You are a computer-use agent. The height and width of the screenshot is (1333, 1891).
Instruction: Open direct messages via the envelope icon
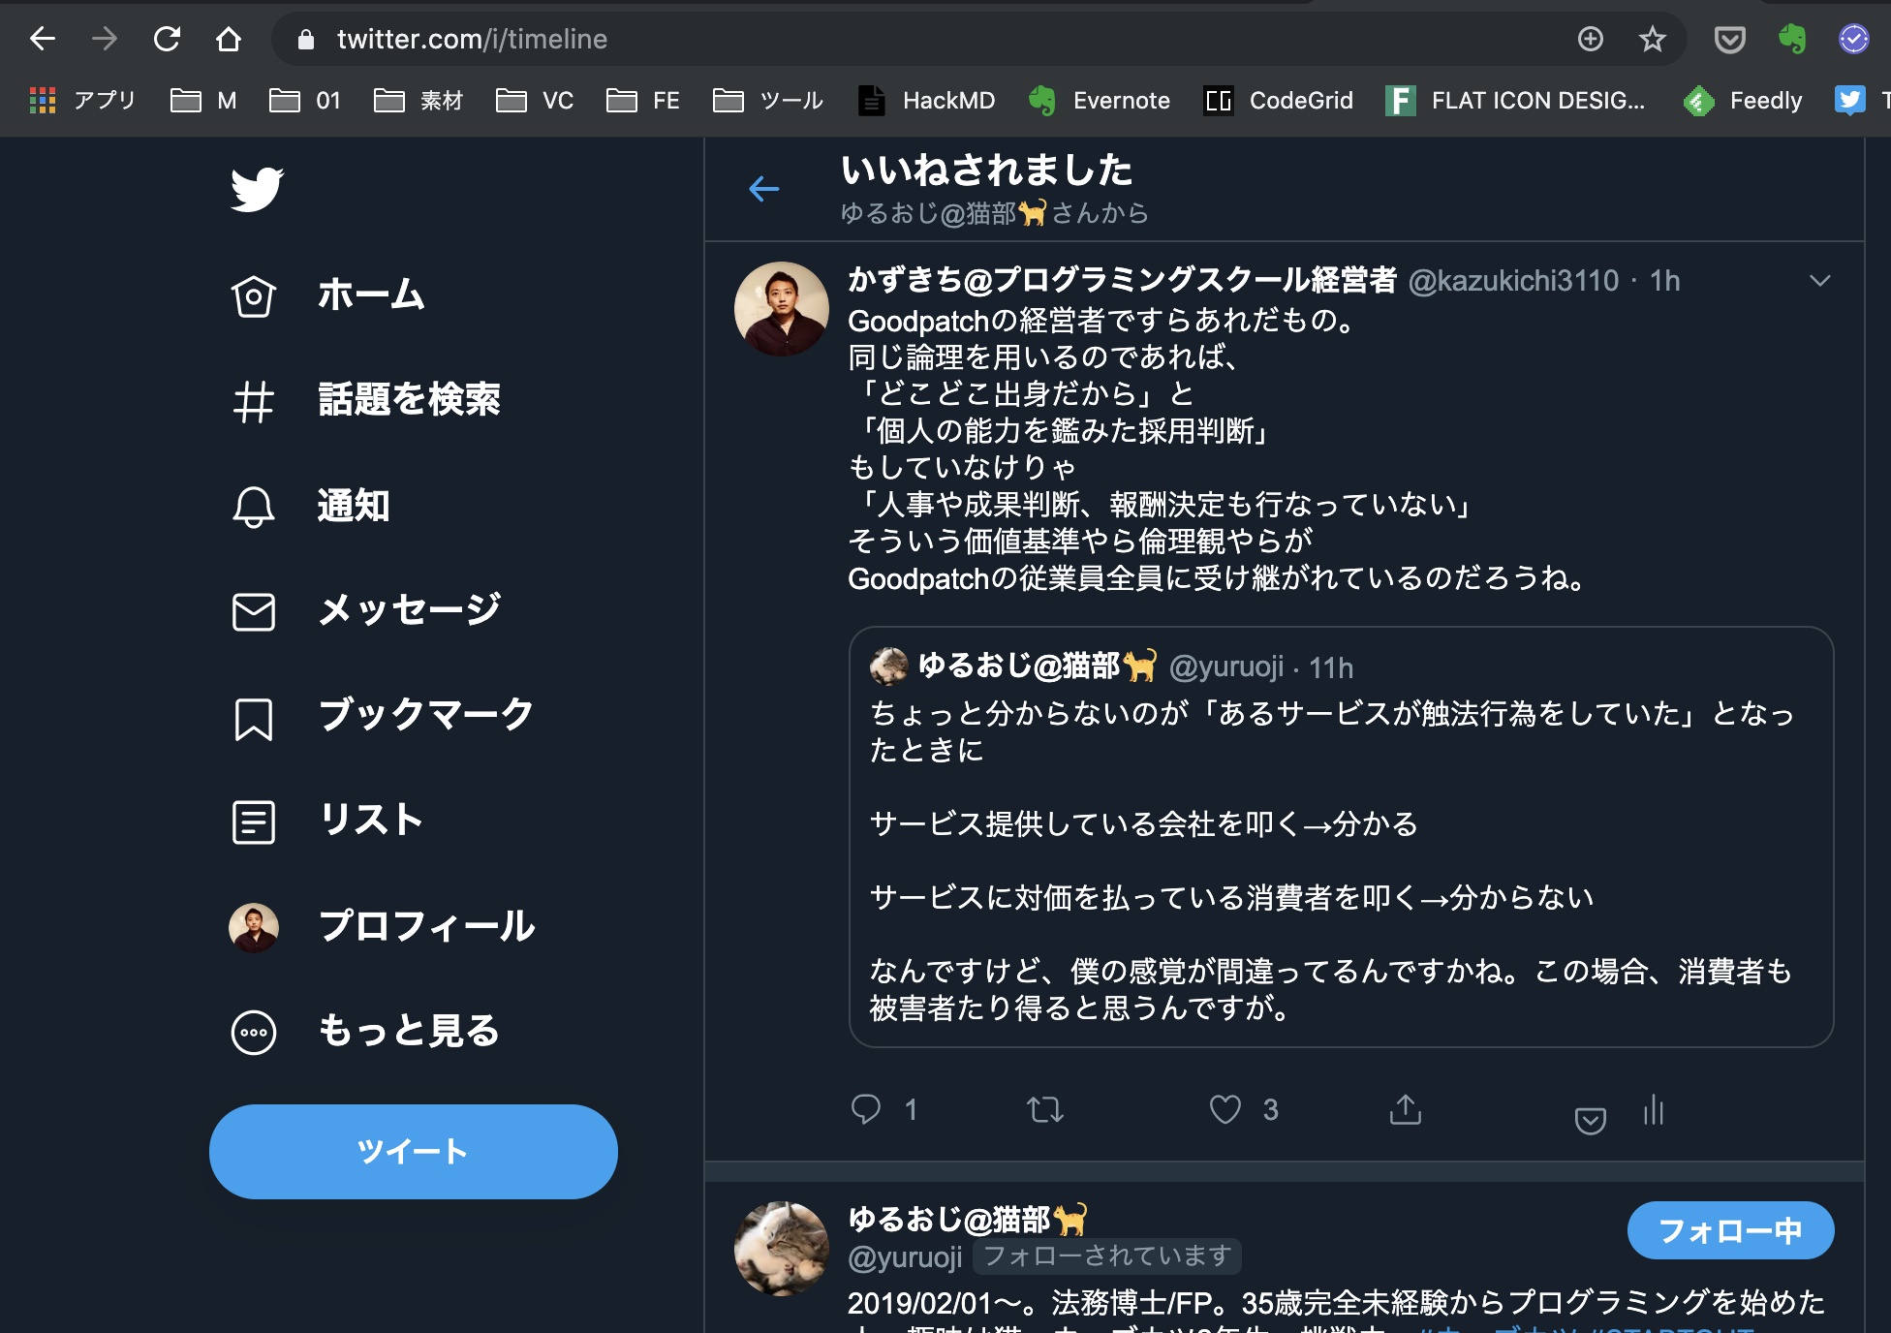[x=253, y=610]
